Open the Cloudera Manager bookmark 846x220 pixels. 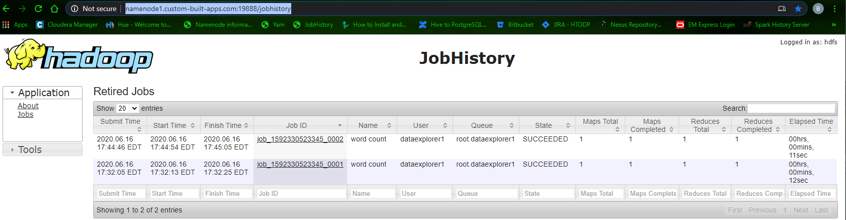tap(67, 25)
